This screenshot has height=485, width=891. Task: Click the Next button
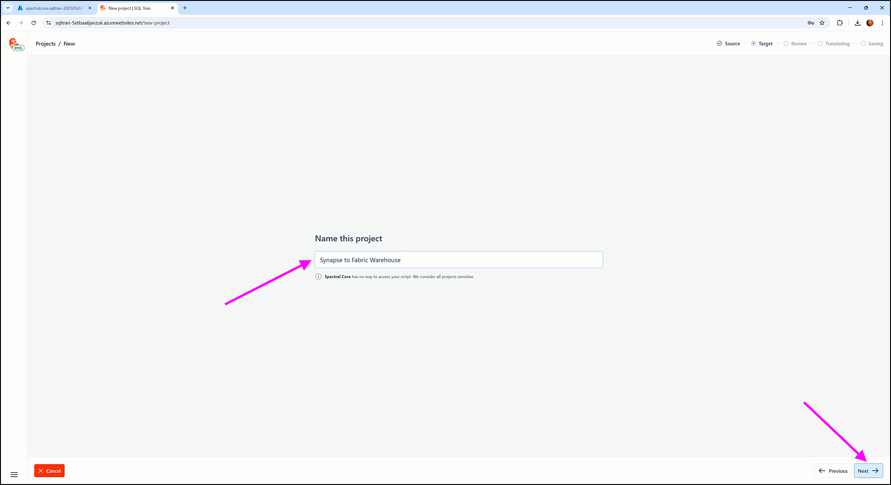[x=868, y=471]
